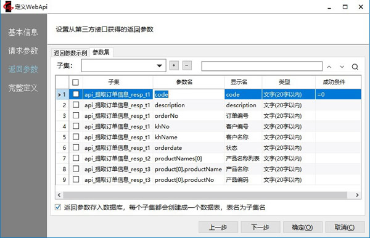Image resolution: width=370 pixels, height=238 pixels.
Task: Check the box for row orderNo
Action: (x=76, y=115)
